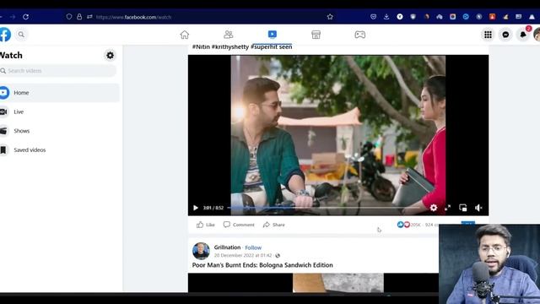The width and height of the screenshot is (540, 304).
Task: Open the notifications bell
Action: tap(523, 35)
